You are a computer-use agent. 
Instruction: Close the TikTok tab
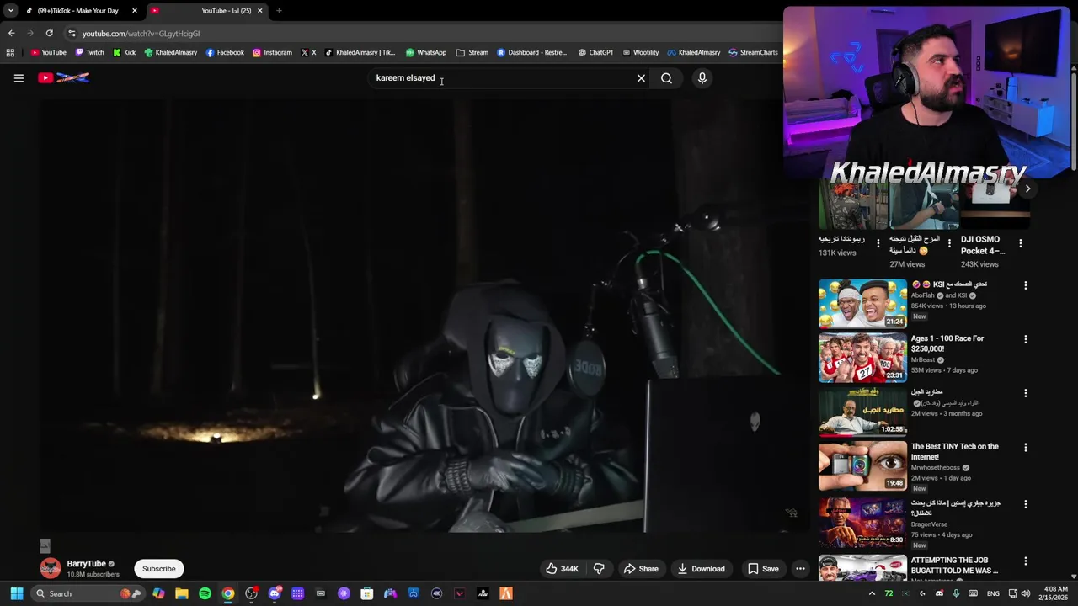[134, 11]
